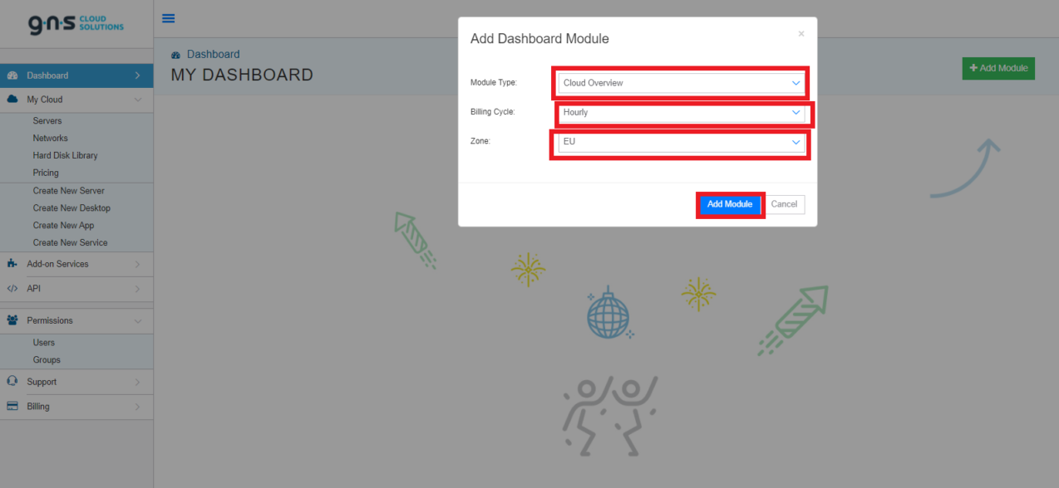1059x488 pixels.
Task: Toggle the sidebar hamburger menu icon
Action: click(169, 17)
